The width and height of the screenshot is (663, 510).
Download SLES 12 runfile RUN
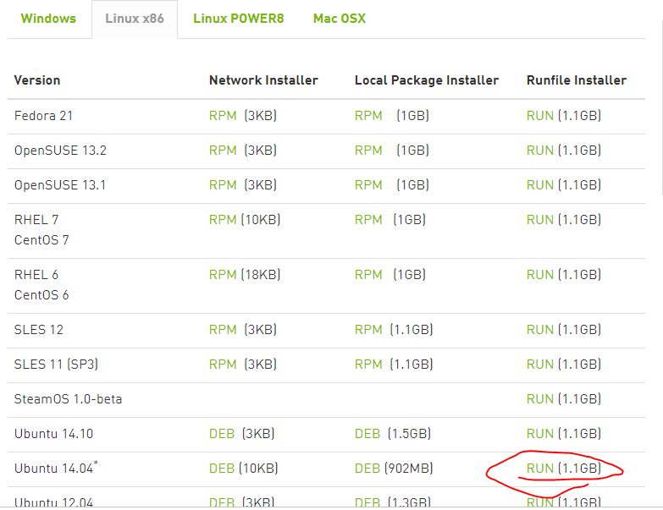coord(540,329)
